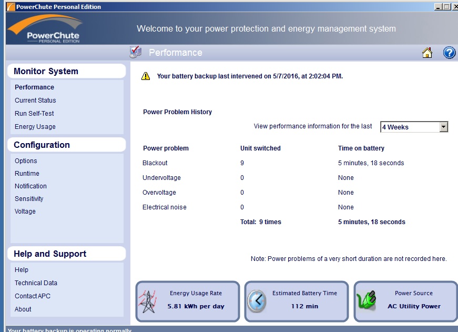Click the 'Power problem' column header

point(166,148)
